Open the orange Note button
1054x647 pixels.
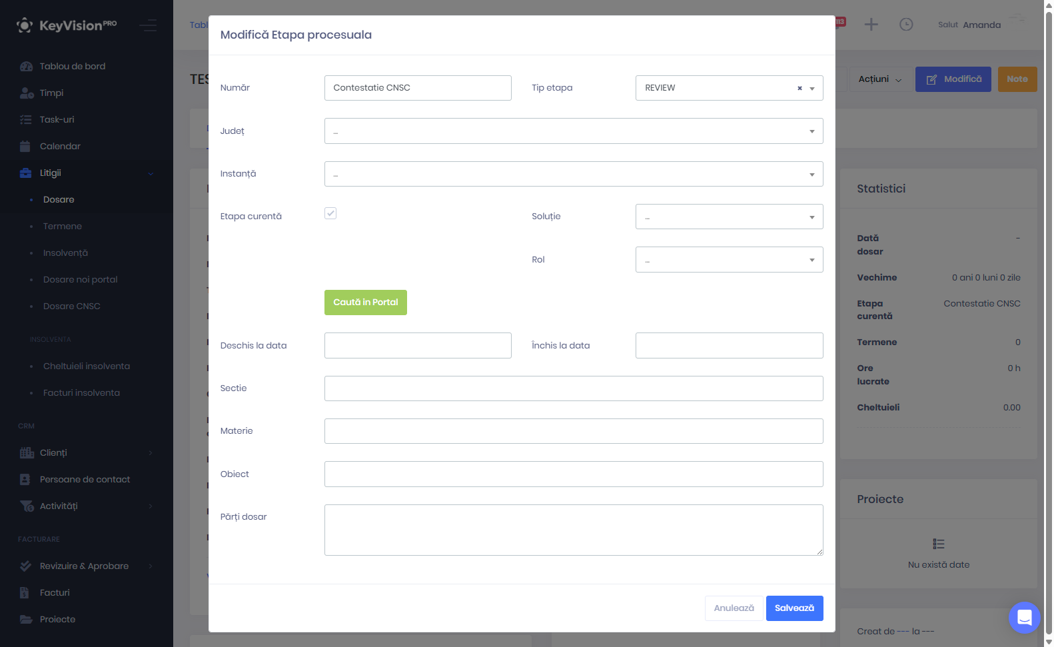tap(1017, 79)
